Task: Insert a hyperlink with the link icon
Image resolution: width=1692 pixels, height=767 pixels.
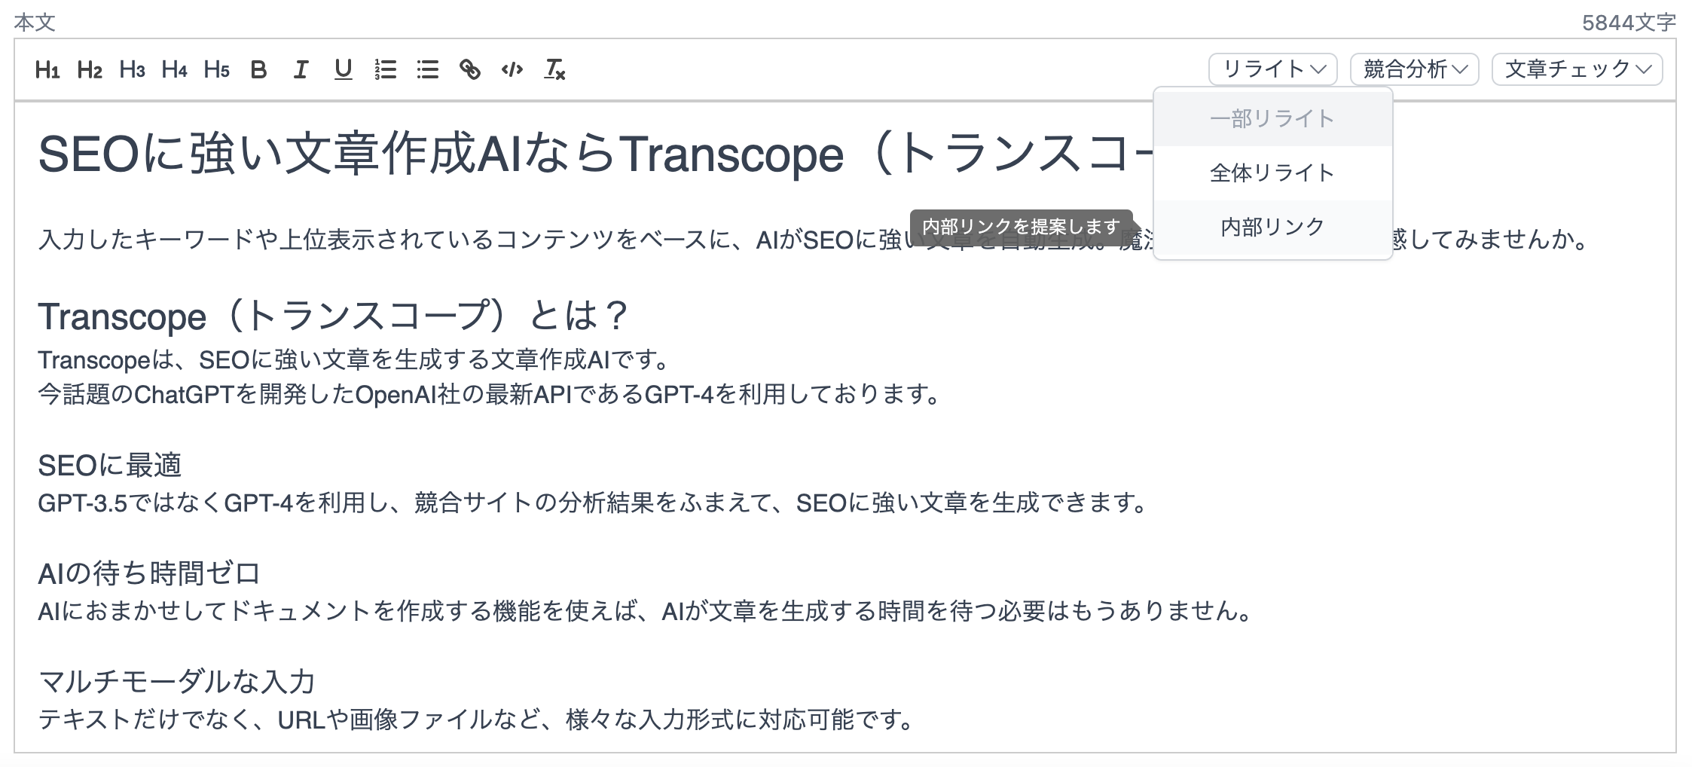Action: click(469, 70)
